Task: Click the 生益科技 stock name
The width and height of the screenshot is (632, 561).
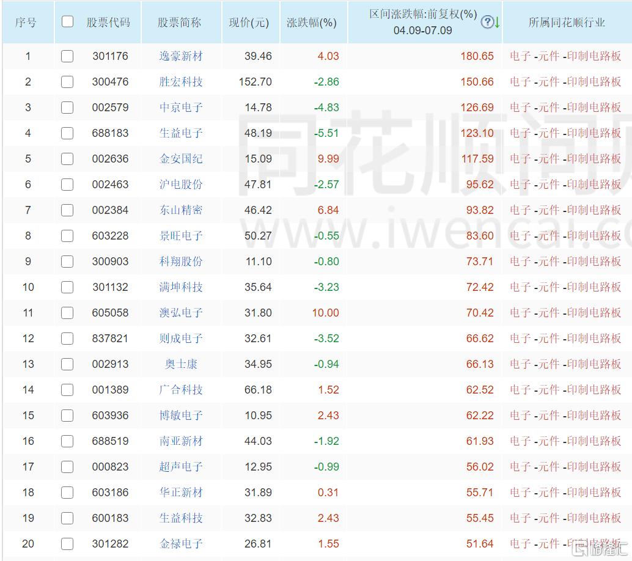Action: click(181, 518)
